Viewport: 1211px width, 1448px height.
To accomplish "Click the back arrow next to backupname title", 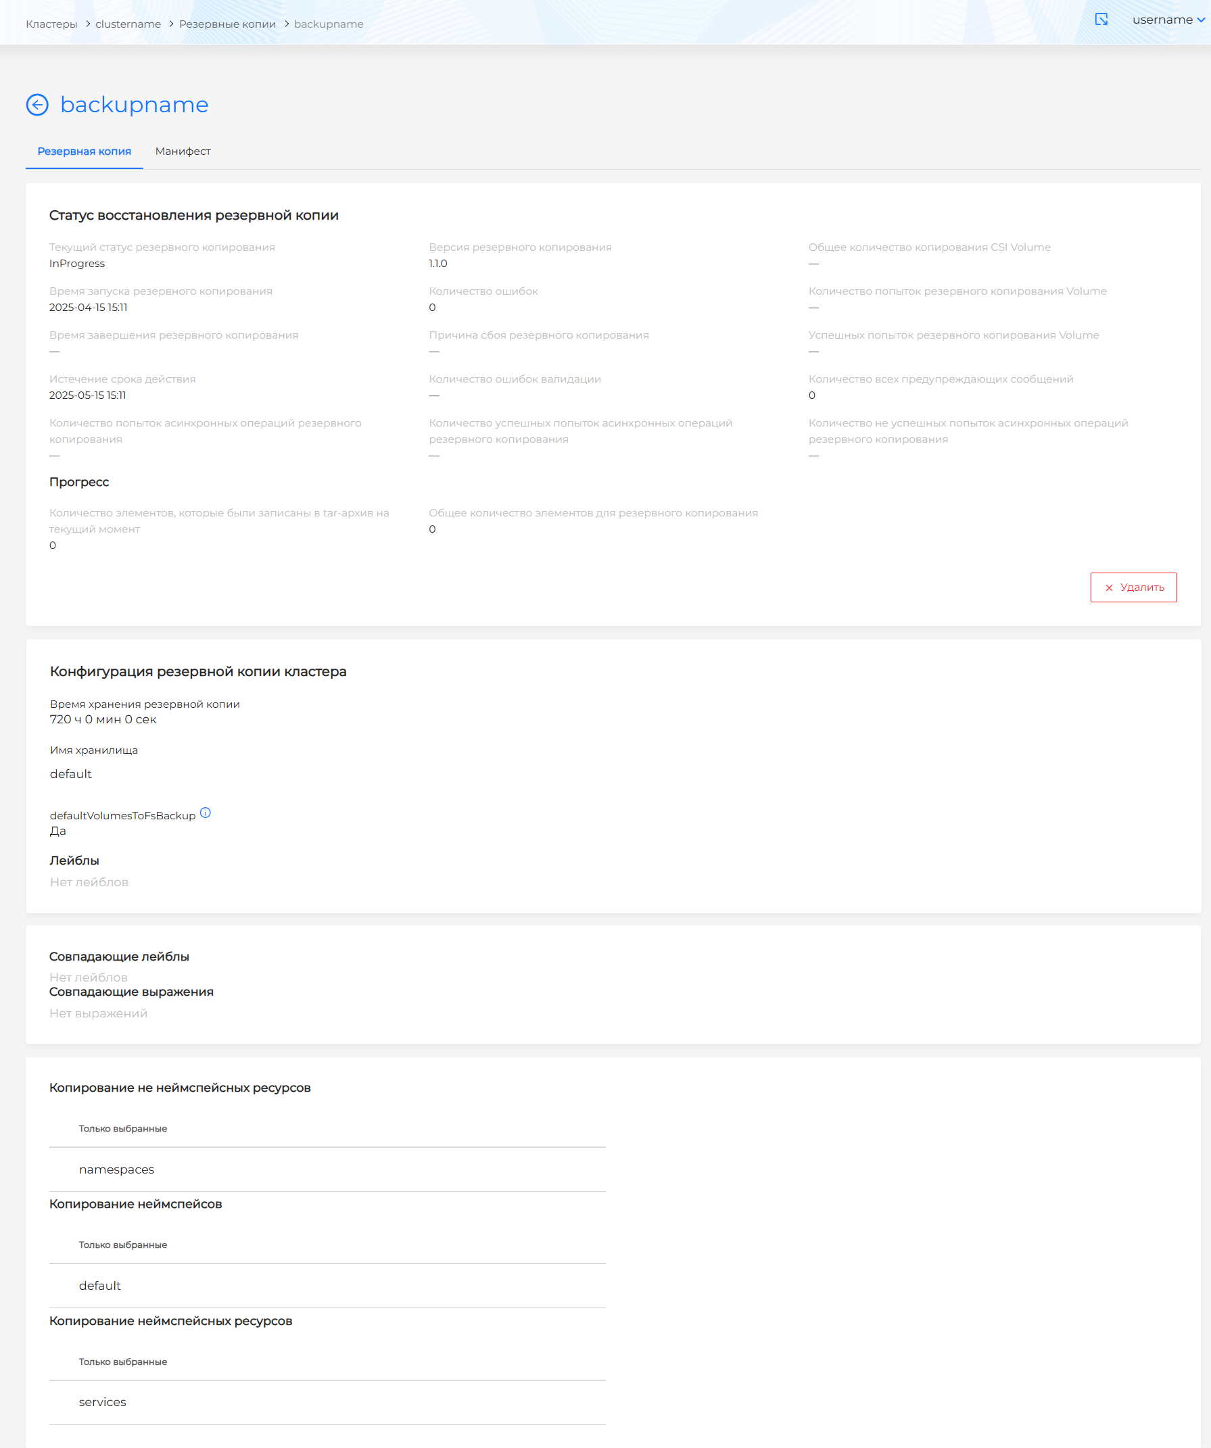I will [x=37, y=105].
